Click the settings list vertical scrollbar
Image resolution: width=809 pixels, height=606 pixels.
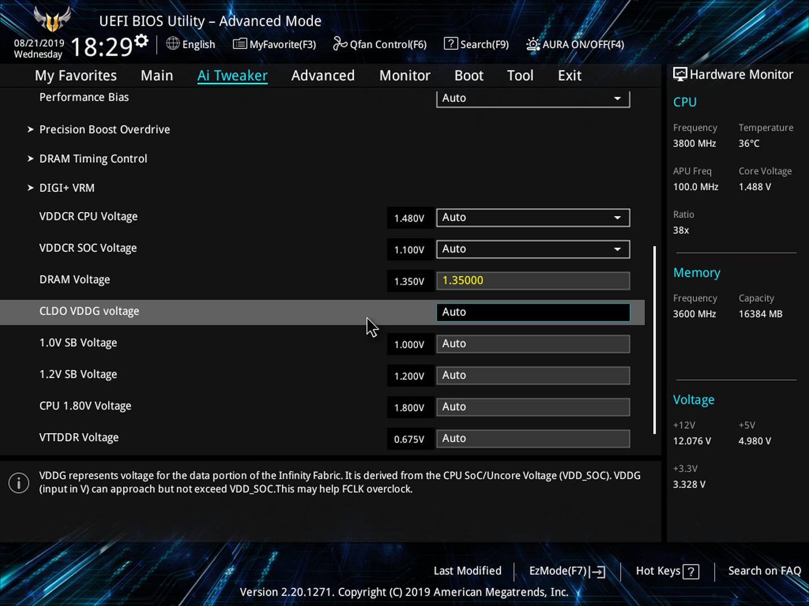click(655, 339)
